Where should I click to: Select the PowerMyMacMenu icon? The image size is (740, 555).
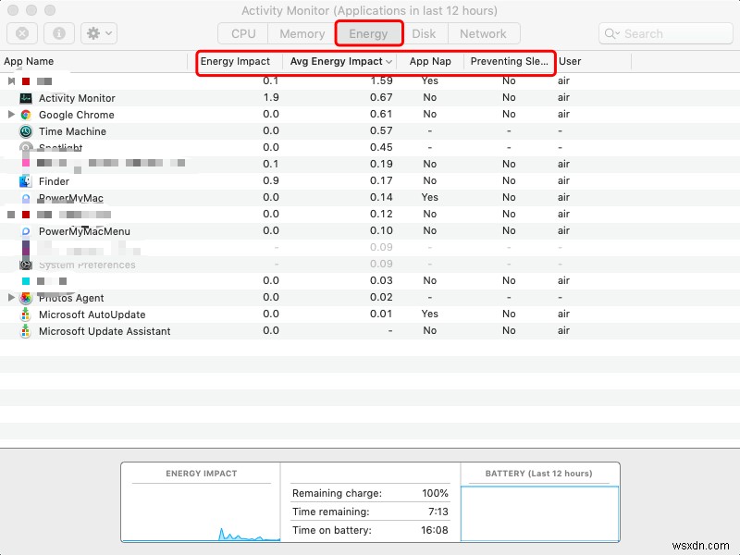25,231
